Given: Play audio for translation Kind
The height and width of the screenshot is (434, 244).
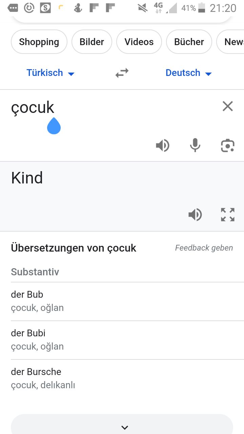Looking at the screenshot, I should pyautogui.click(x=195, y=215).
